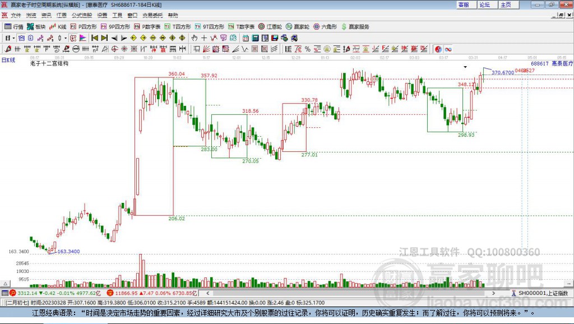The width and height of the screenshot is (574, 324).
Task: Open the 六角形 hexagon tool
Action: click(325, 27)
